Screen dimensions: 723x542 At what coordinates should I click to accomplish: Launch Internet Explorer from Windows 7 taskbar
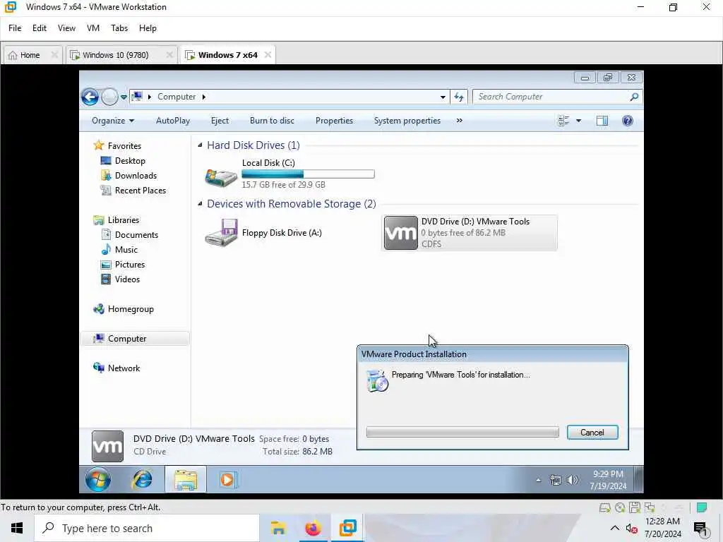coord(143,480)
